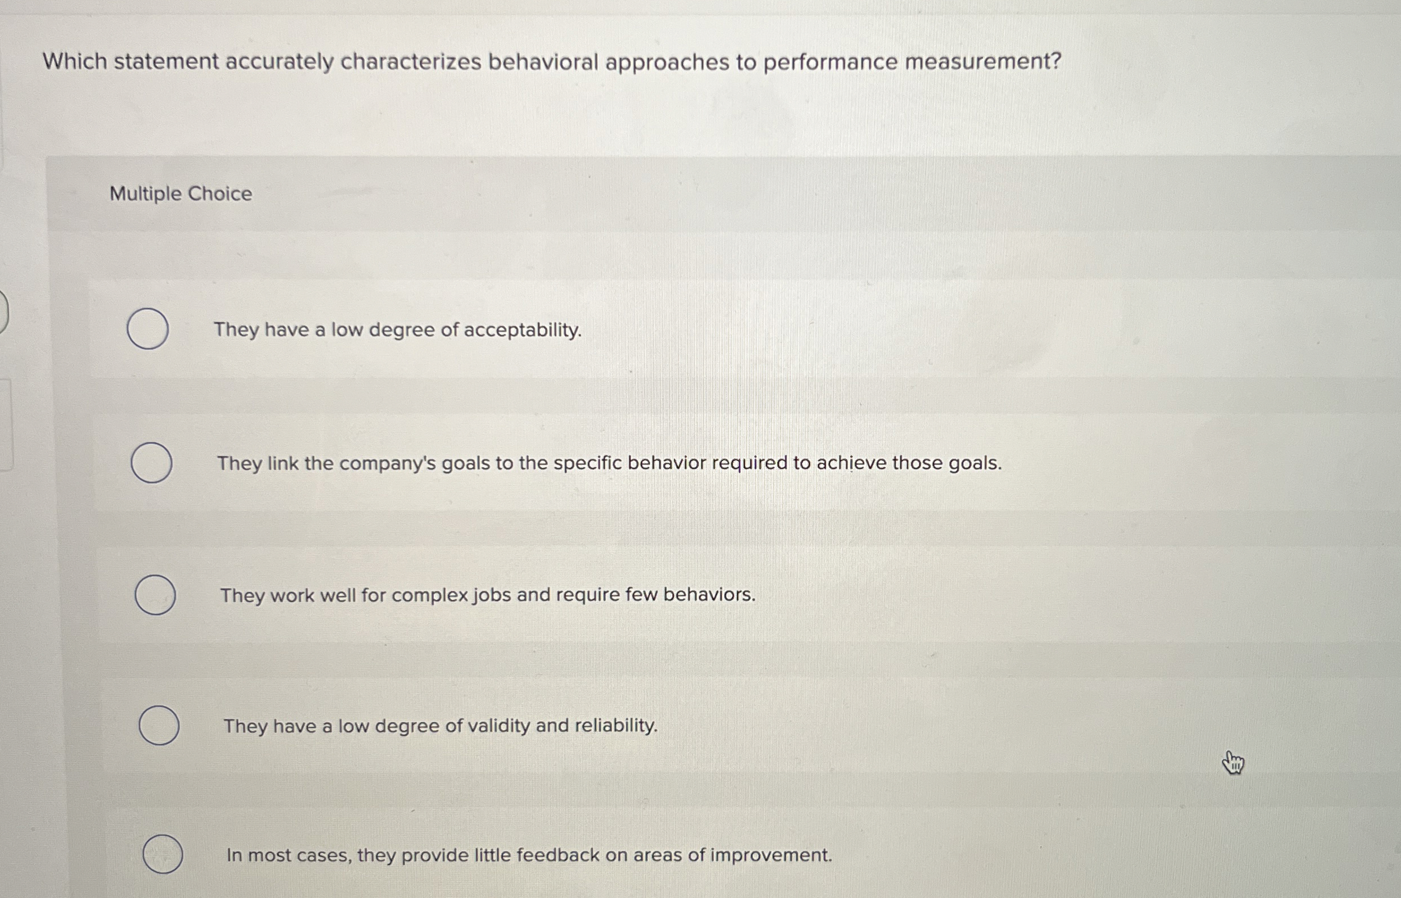This screenshot has height=898, width=1401.
Task: Select the radio button for low acceptability option
Action: click(147, 330)
